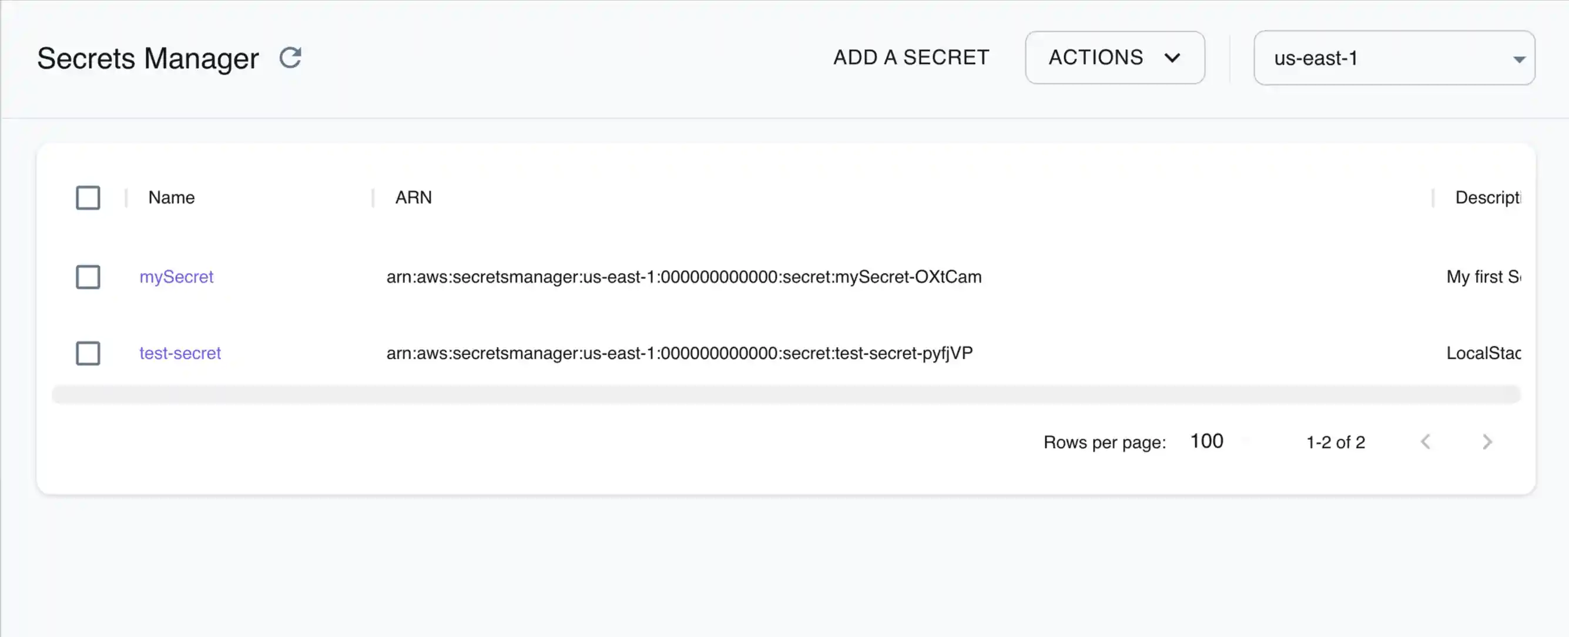
Task: Change the region from us-east-1
Action: click(1393, 58)
